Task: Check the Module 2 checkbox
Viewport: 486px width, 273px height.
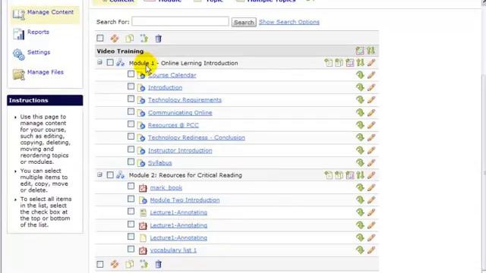Action: [x=110, y=175]
